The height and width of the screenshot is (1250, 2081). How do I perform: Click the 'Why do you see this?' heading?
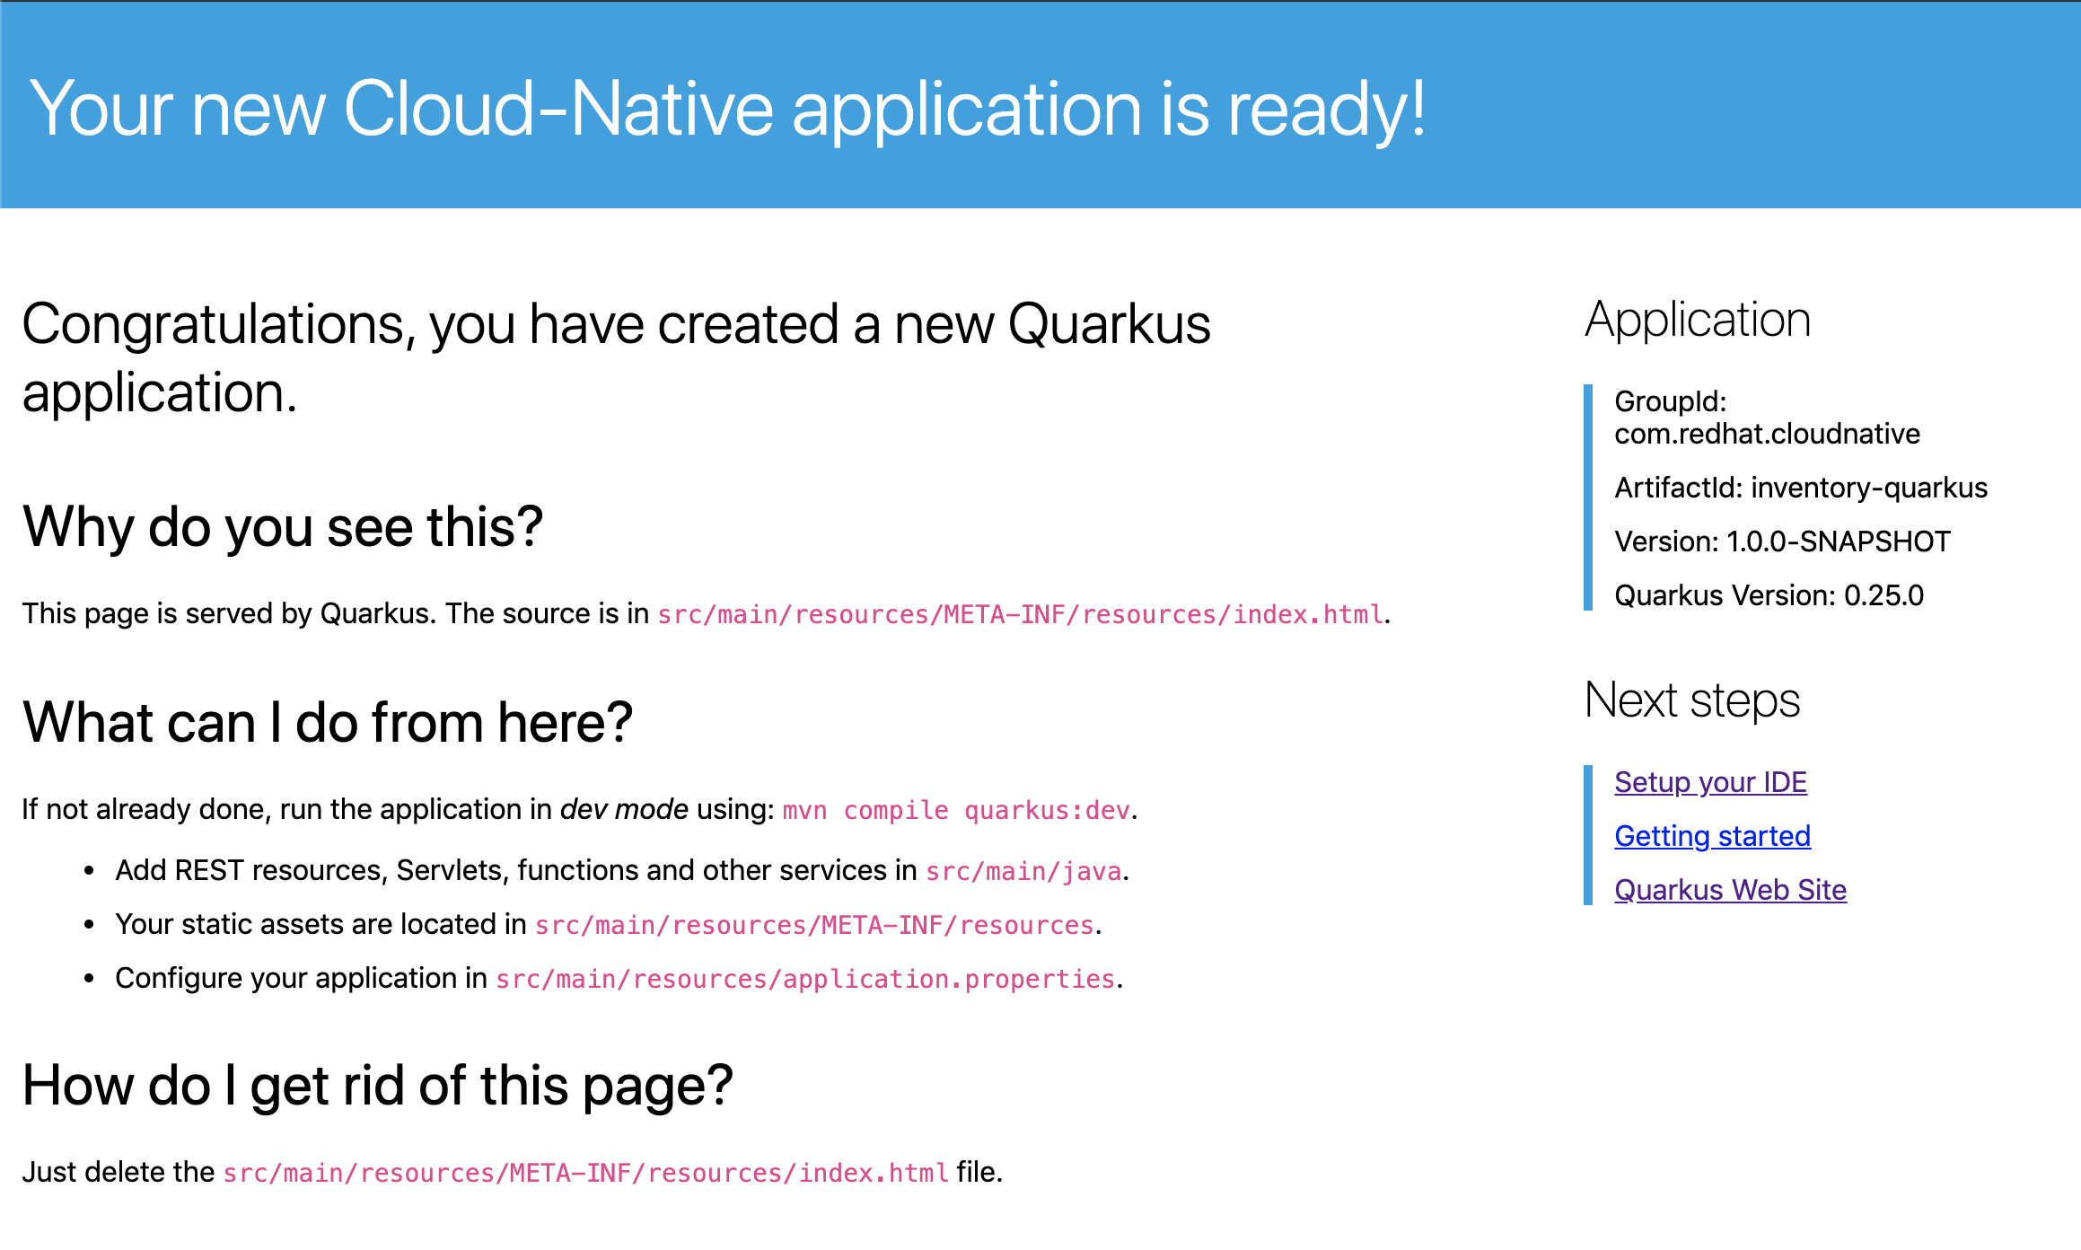point(283,526)
